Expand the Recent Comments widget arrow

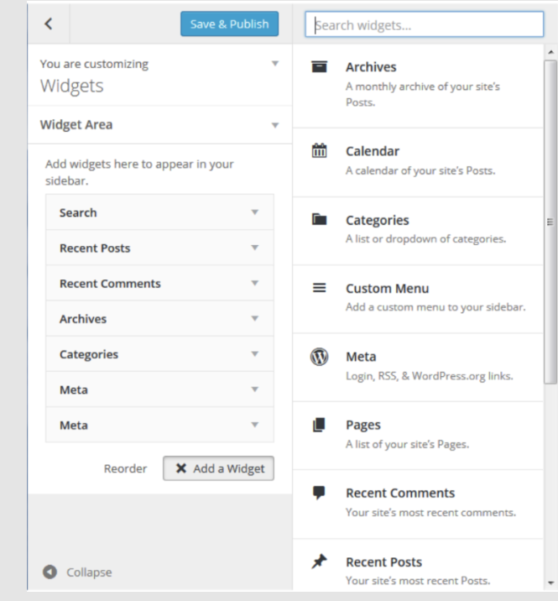(x=255, y=283)
